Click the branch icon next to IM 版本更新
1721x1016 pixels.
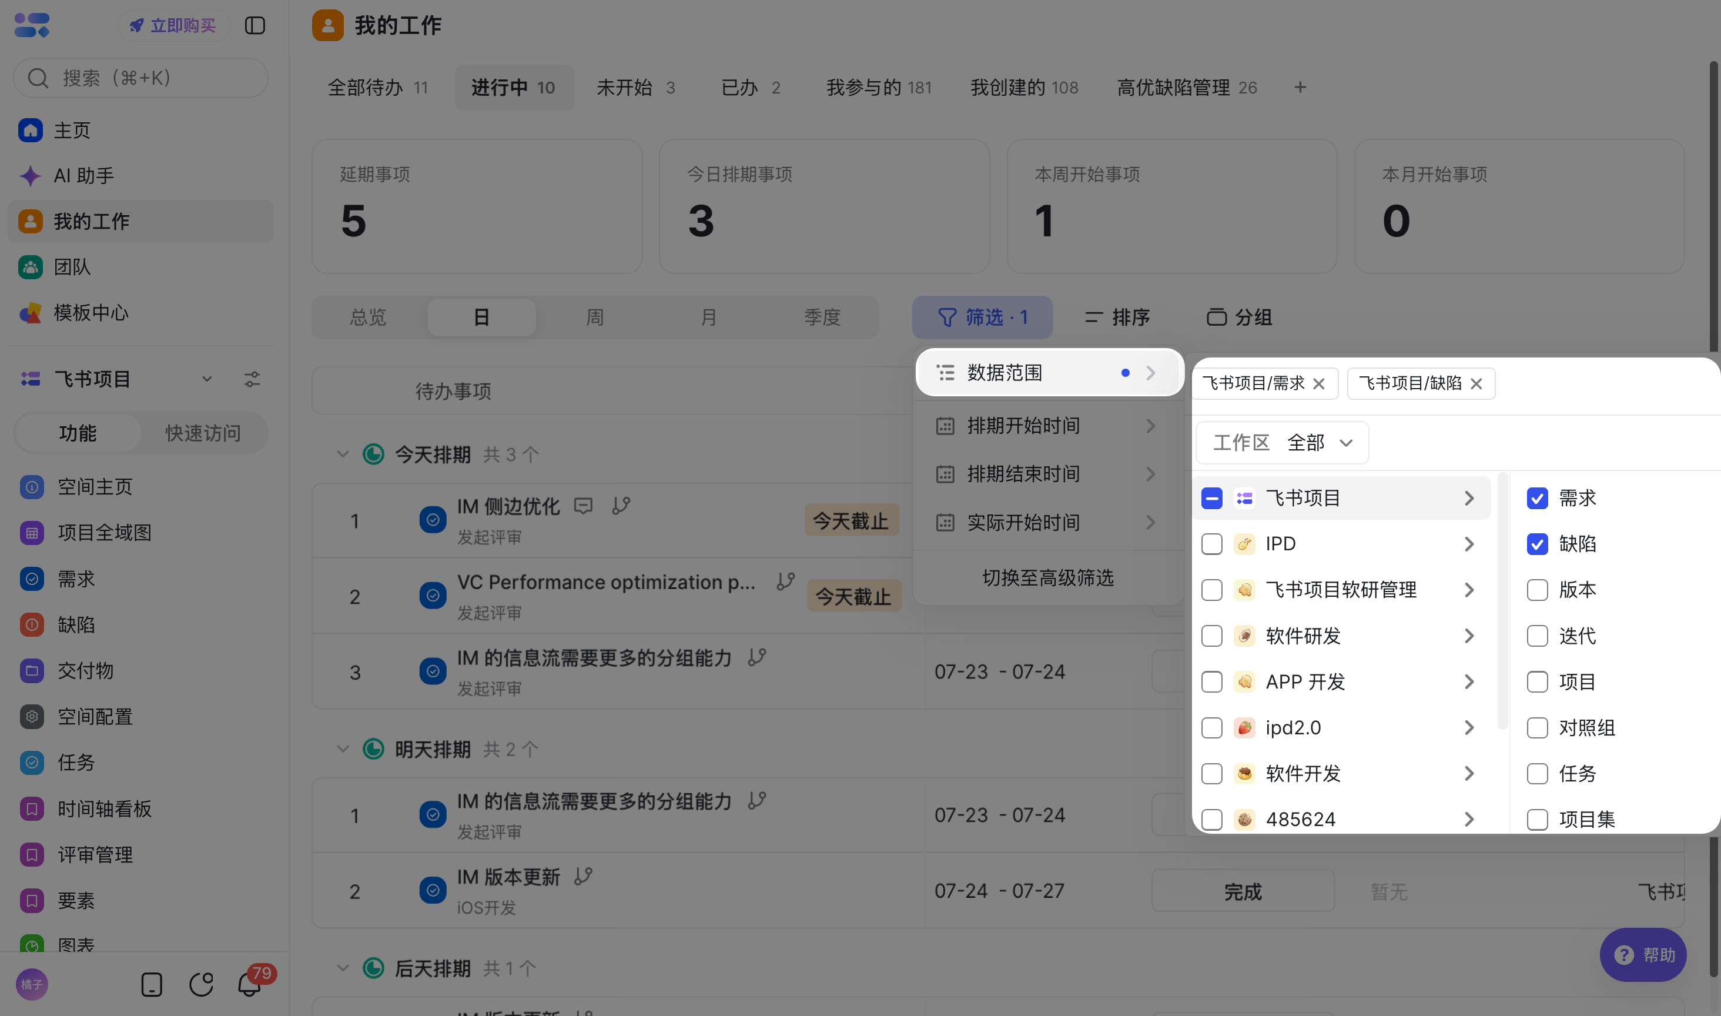coord(583,876)
